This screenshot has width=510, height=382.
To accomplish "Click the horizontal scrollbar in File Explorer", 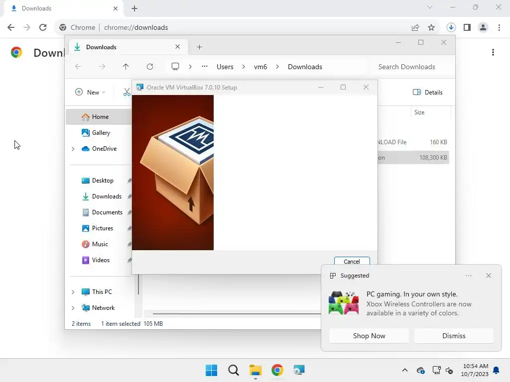I will pyautogui.click(x=237, y=314).
